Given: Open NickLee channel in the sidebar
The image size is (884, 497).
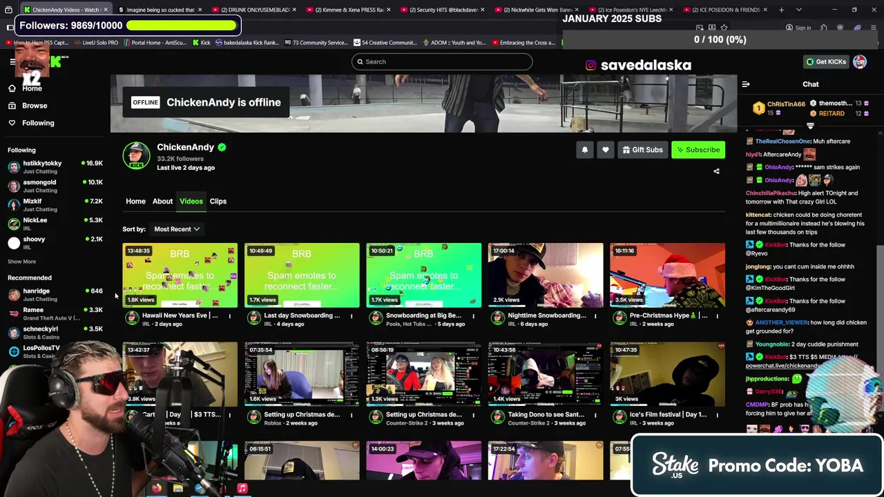Looking at the screenshot, I should [55, 224].
